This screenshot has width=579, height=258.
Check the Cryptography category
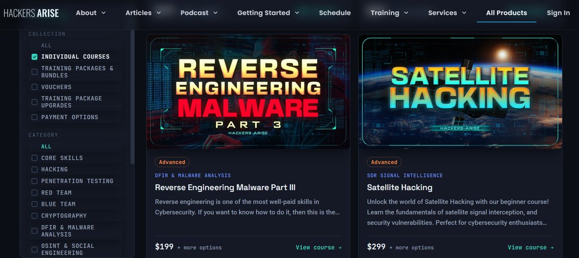pyautogui.click(x=34, y=216)
